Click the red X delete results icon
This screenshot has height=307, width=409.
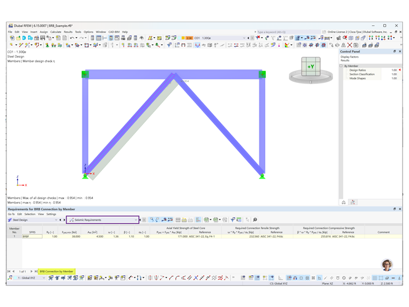[349, 45]
